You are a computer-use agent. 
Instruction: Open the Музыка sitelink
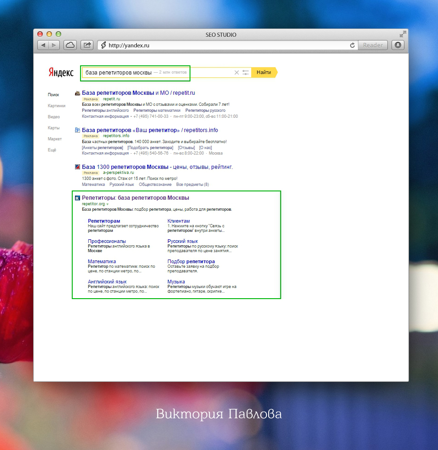pyautogui.click(x=176, y=282)
